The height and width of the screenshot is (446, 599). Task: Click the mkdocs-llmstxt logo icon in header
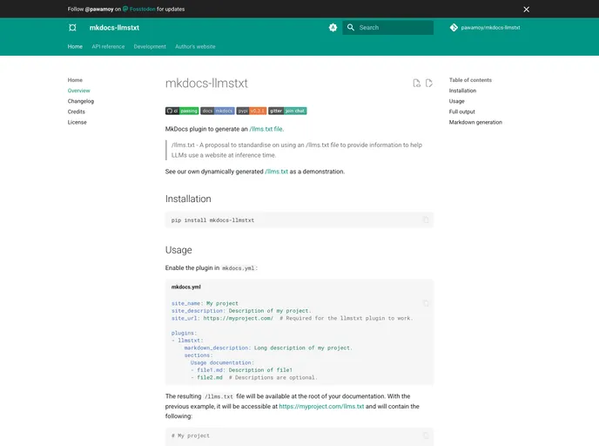[x=72, y=28]
